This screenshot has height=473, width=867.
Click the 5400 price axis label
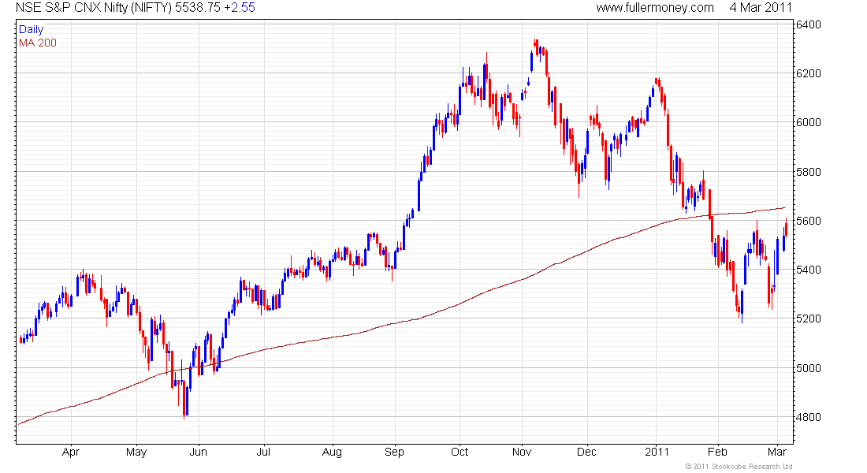(809, 270)
